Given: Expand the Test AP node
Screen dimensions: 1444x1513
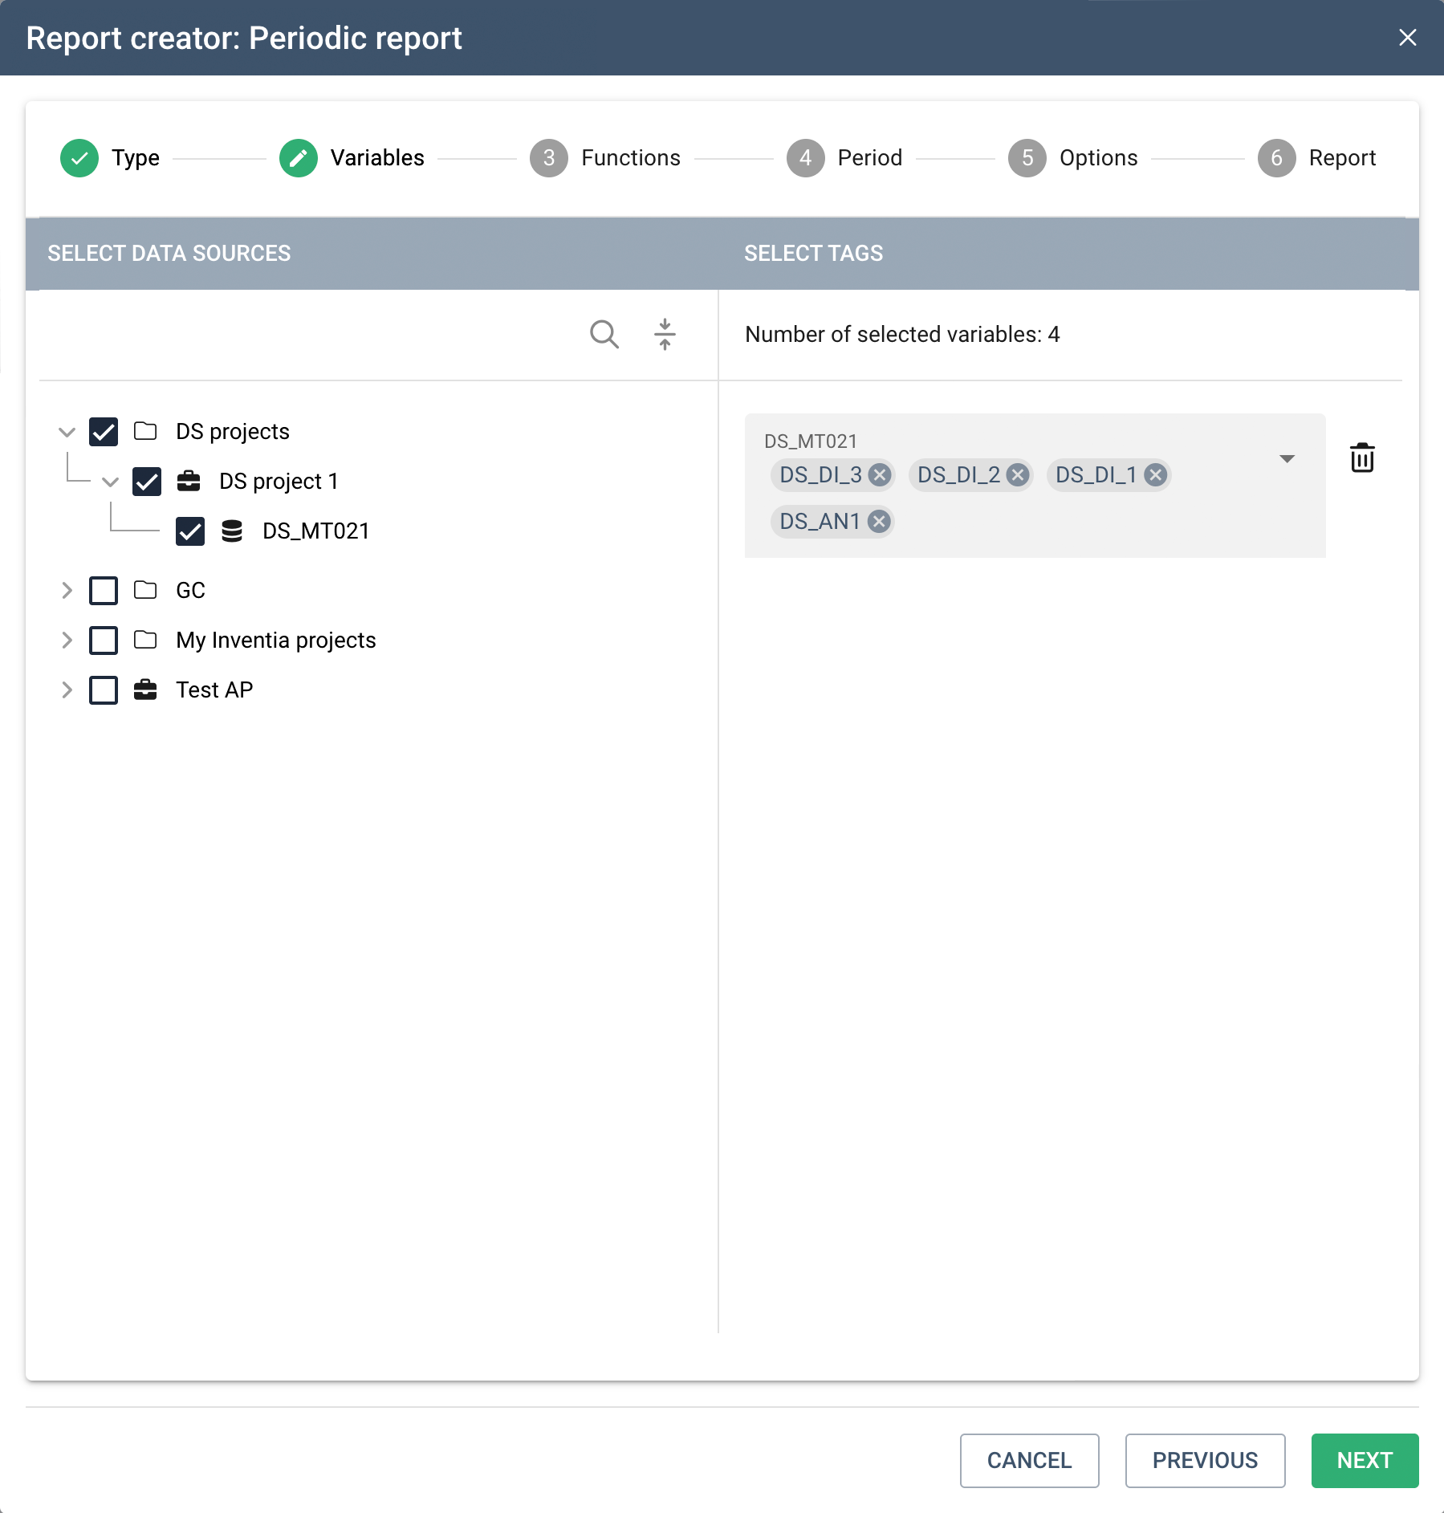Looking at the screenshot, I should (x=67, y=690).
